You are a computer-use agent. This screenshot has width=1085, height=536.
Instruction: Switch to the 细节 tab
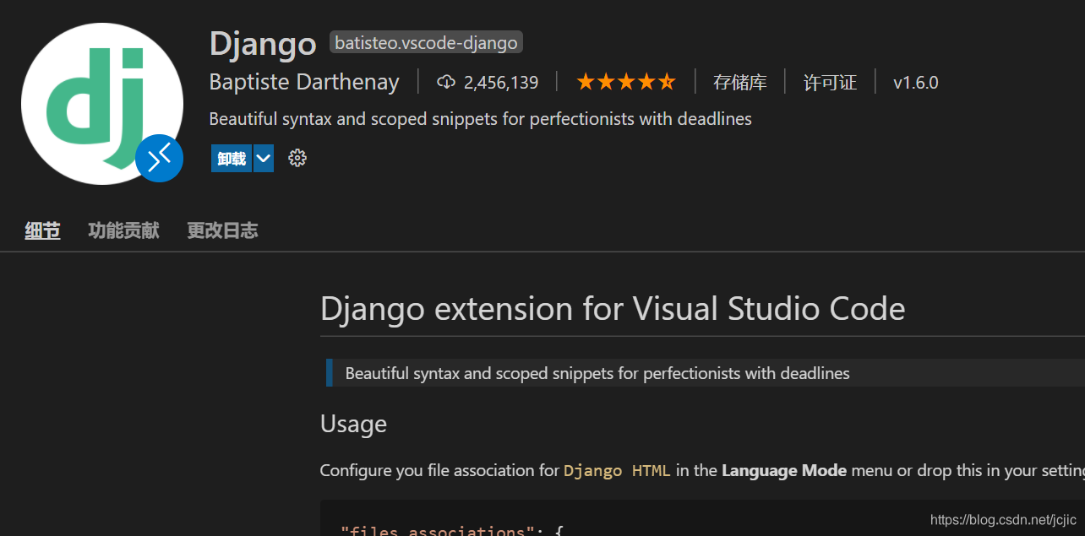(42, 230)
